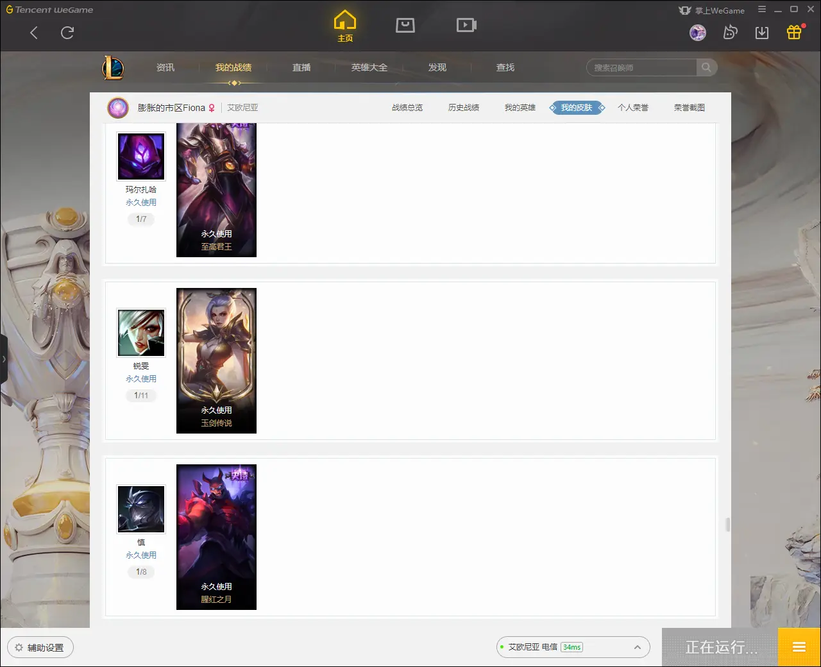Open the 腥红之月 skin card

(216, 537)
